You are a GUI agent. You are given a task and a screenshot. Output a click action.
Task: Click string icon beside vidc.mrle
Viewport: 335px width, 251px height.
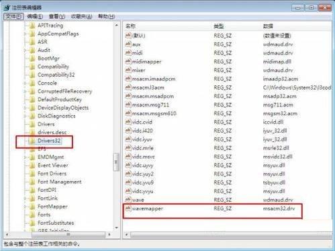tap(128, 148)
